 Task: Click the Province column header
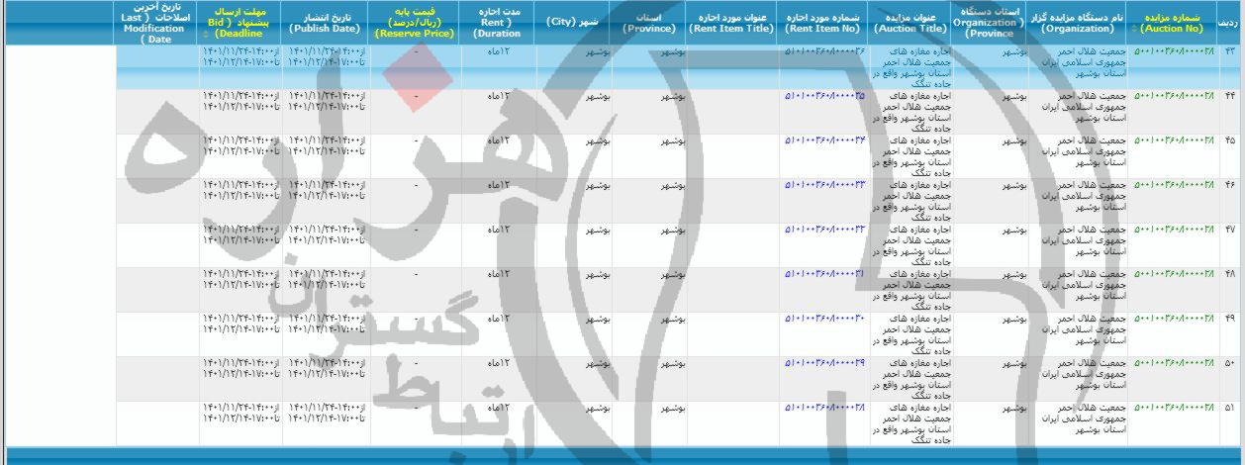point(648,23)
